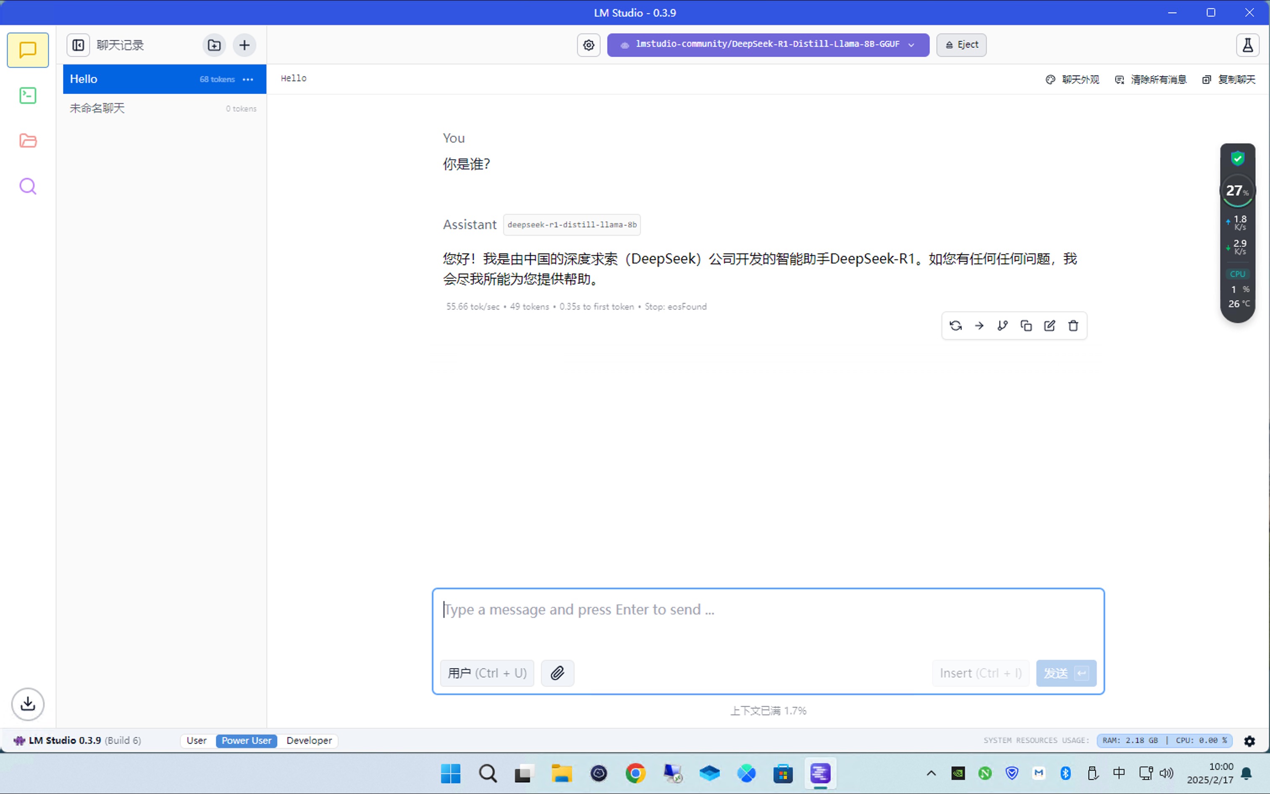Open My Models folder icon in sidebar
The height and width of the screenshot is (794, 1270).
click(28, 141)
